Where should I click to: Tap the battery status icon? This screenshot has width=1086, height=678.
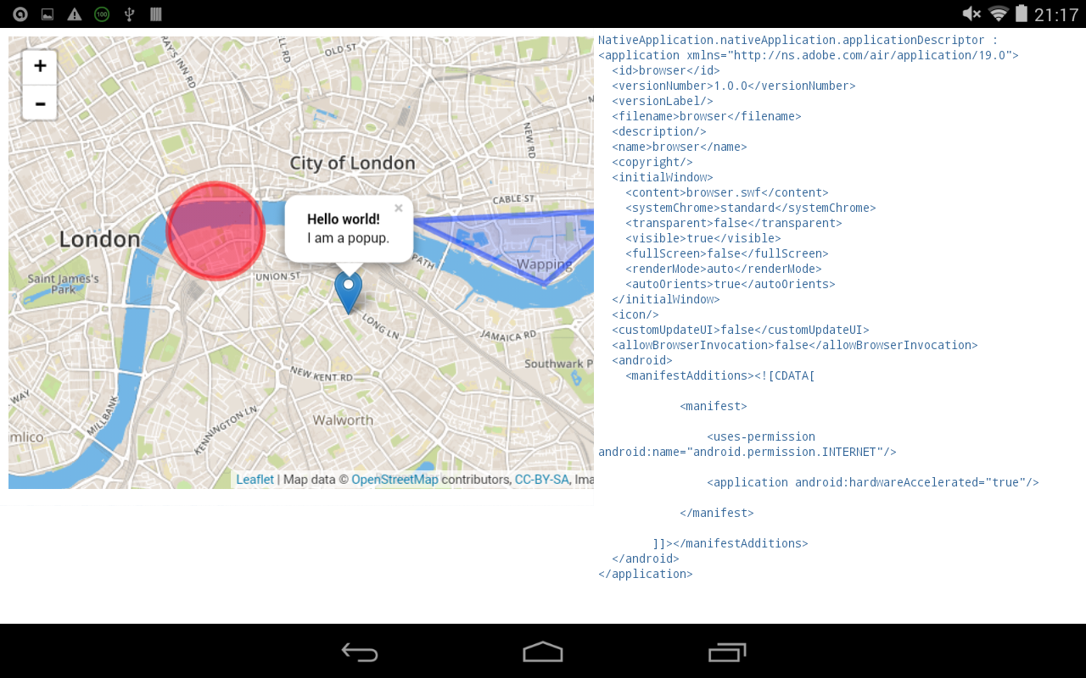point(1021,14)
